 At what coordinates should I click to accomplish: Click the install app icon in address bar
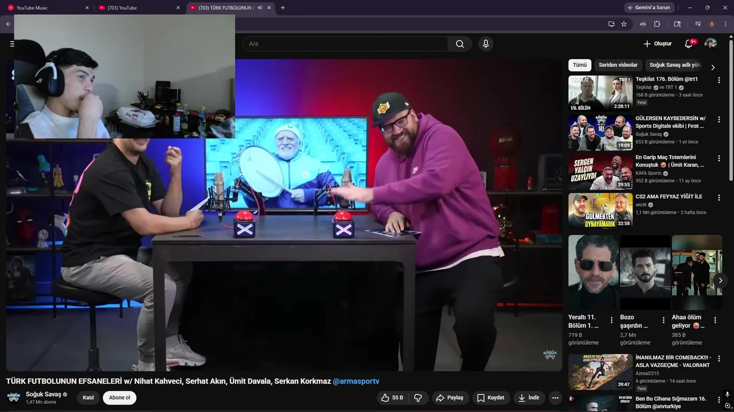(611, 24)
